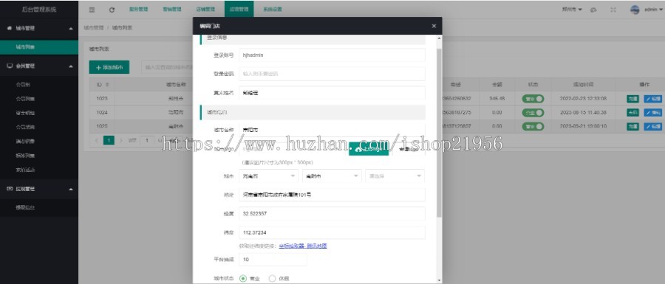Click the admin avatar picture
The image size is (665, 284).
635,10
